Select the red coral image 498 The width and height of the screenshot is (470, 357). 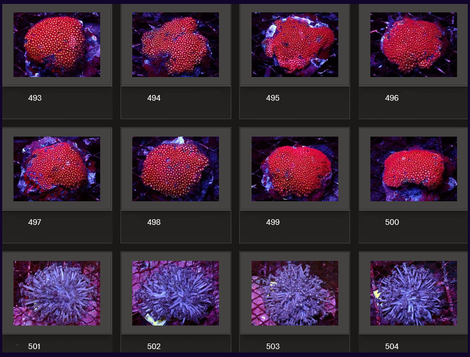tap(176, 169)
